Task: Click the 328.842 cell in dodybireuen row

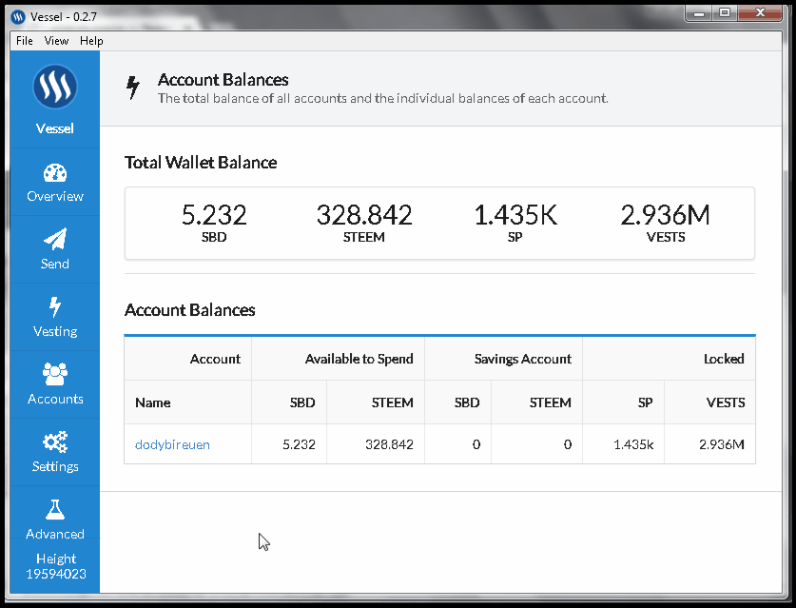Action: [376, 444]
